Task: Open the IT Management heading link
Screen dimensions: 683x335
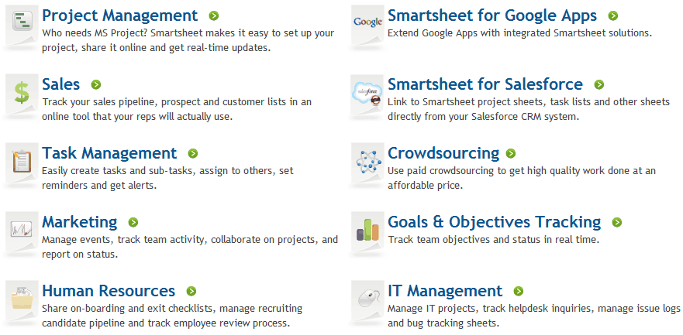Action: click(445, 291)
